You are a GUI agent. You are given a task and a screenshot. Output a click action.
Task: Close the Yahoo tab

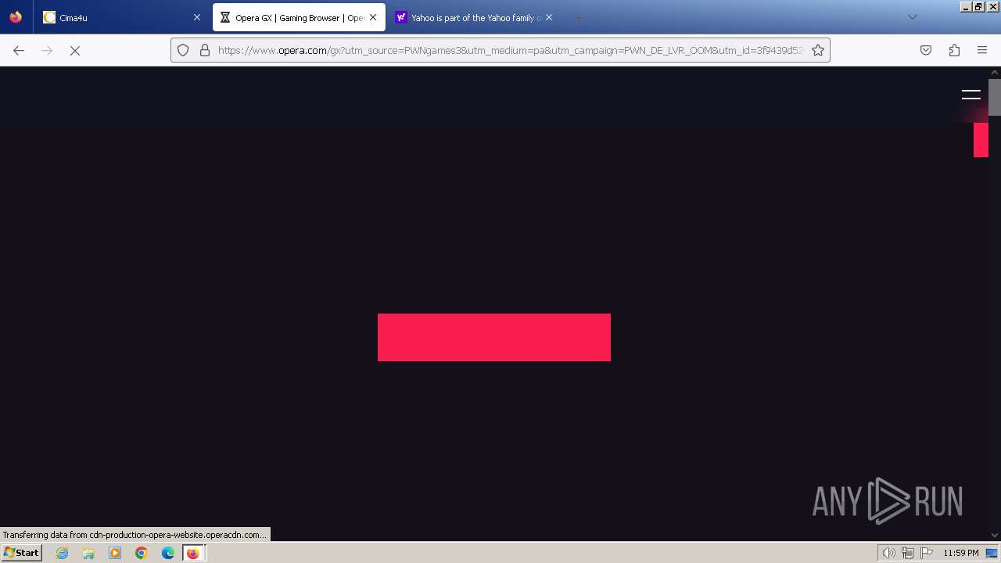(549, 17)
